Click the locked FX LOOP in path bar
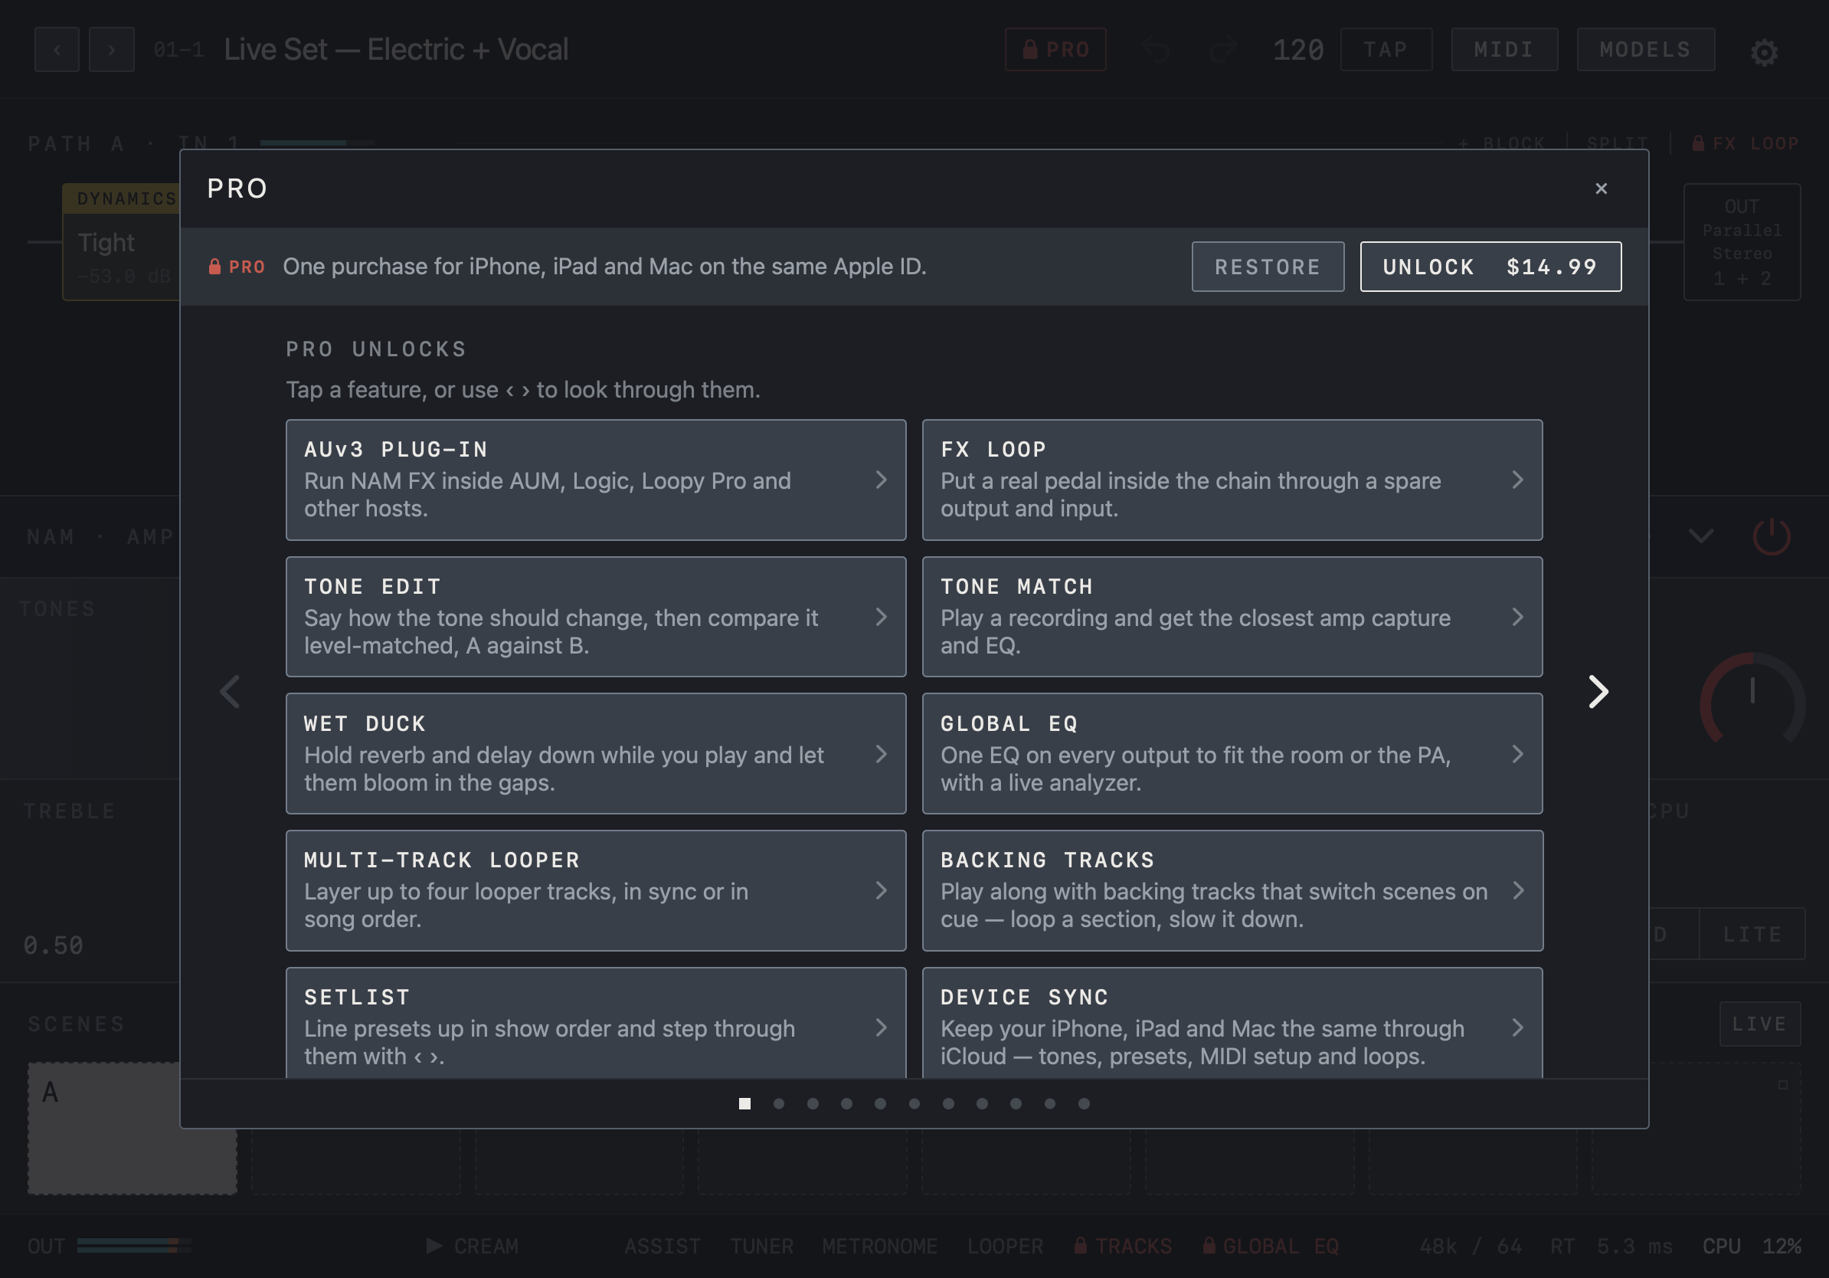This screenshot has height=1278, width=1829. 1745,143
